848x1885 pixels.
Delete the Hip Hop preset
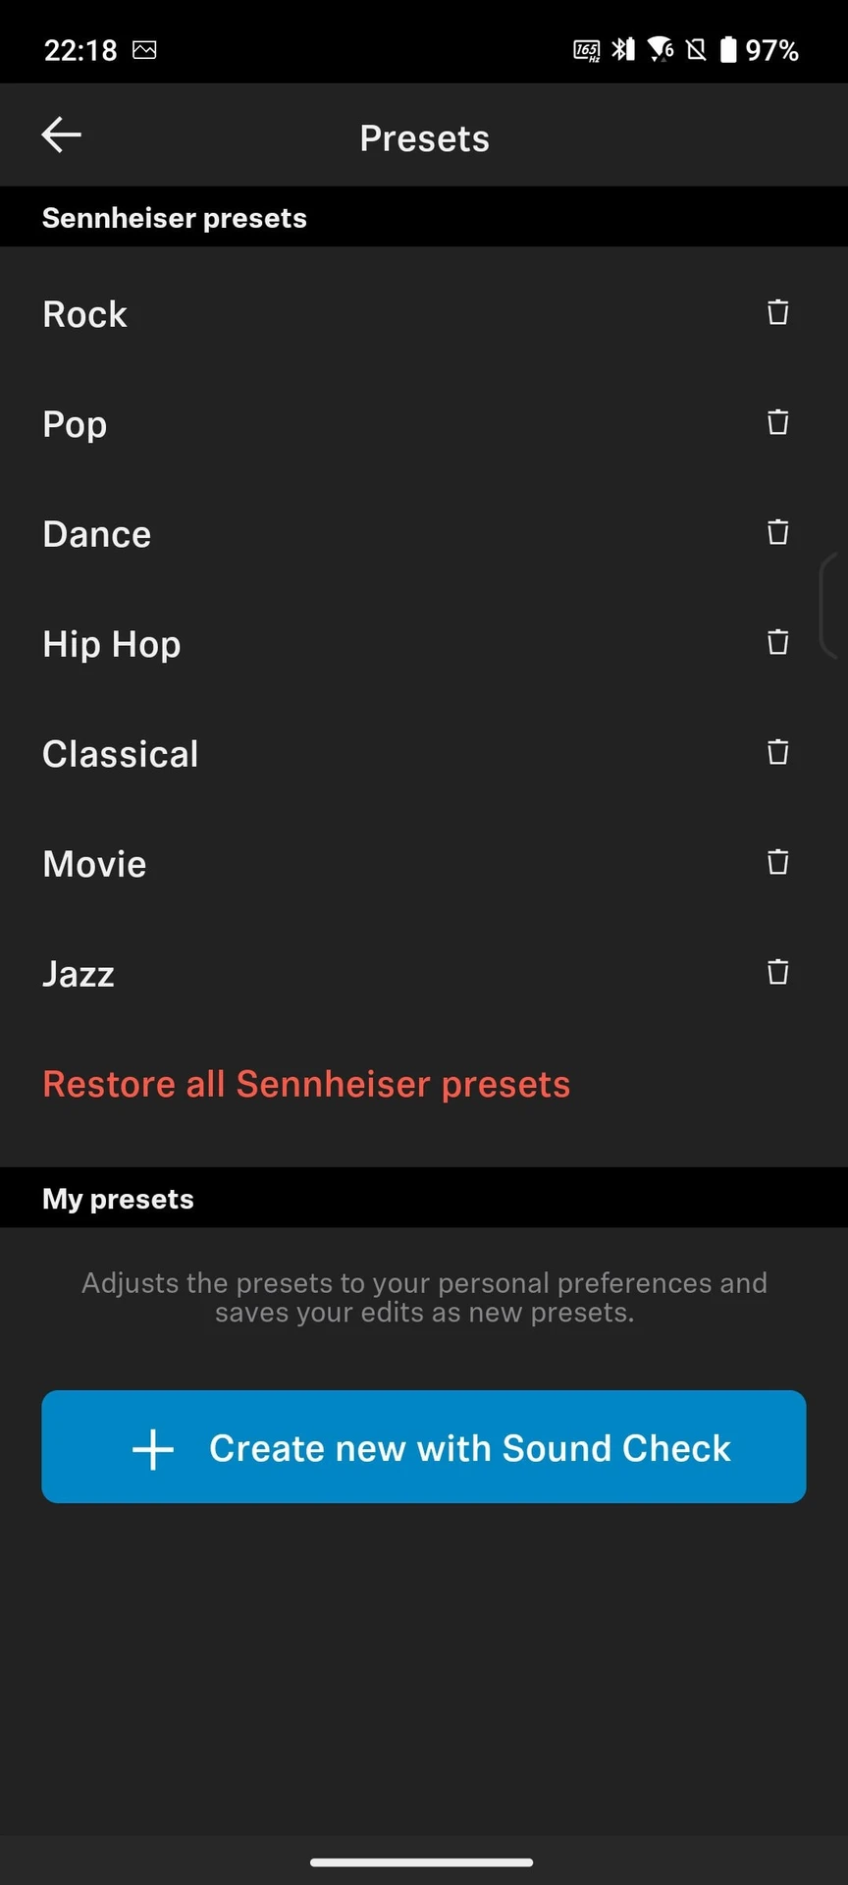(777, 642)
